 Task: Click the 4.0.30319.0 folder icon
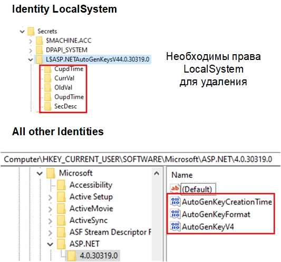(72, 256)
